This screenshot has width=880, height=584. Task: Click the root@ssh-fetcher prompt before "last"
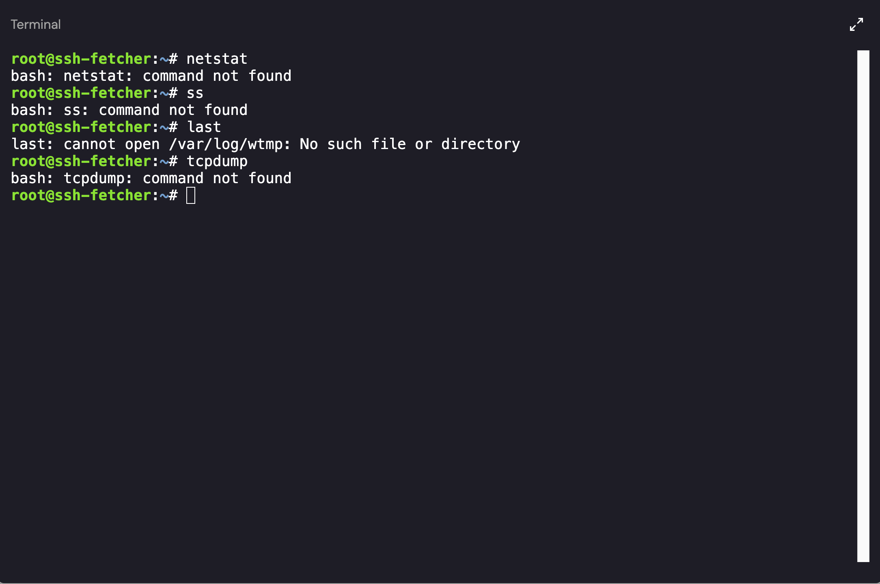tap(81, 127)
